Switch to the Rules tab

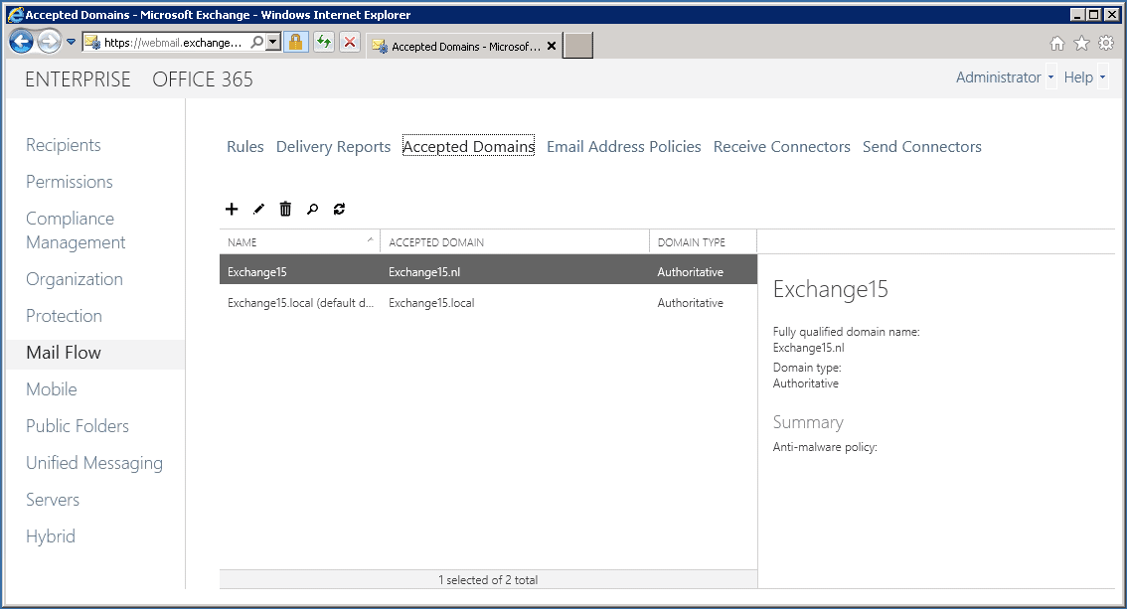245,146
